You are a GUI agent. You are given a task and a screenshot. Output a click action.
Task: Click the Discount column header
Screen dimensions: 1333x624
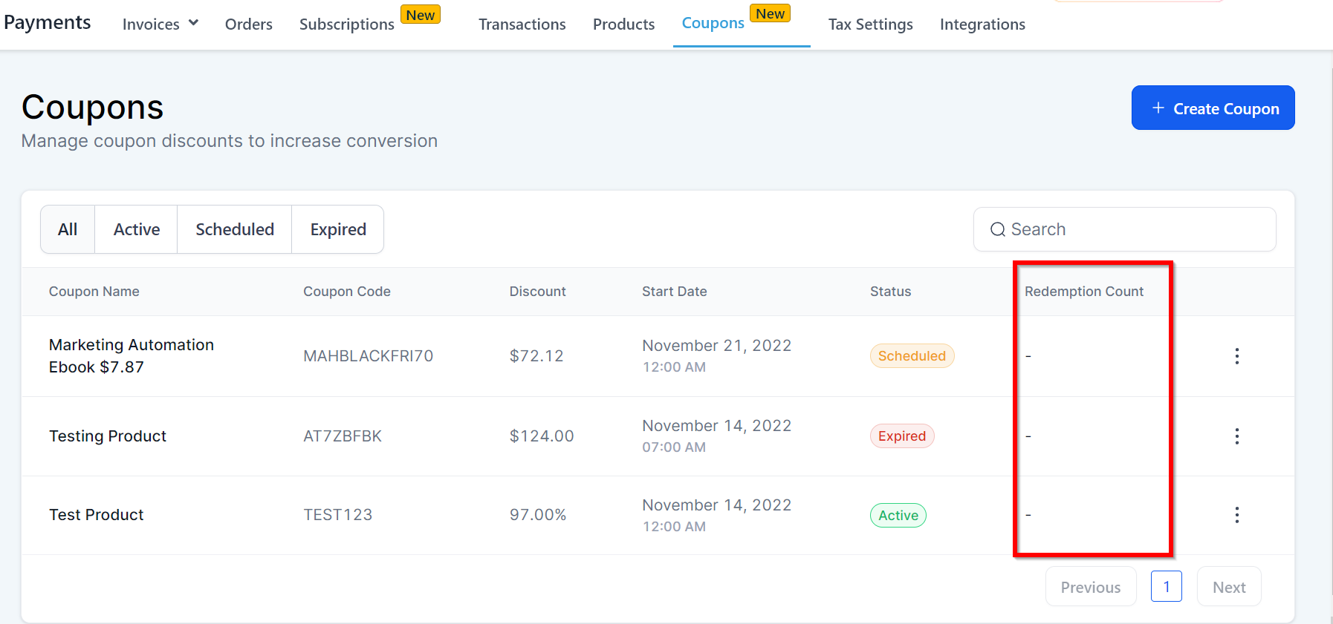(x=538, y=292)
